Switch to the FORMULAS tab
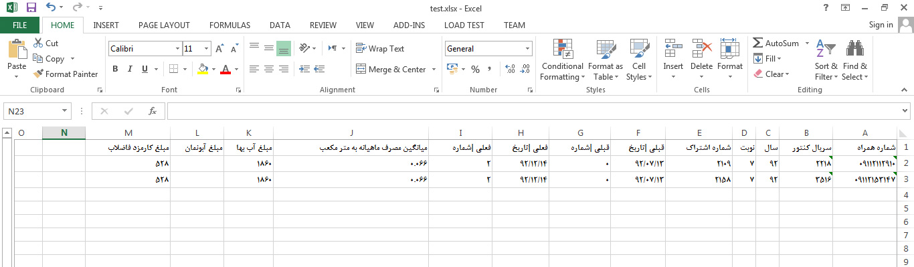The width and height of the screenshot is (914, 267). coord(230,25)
